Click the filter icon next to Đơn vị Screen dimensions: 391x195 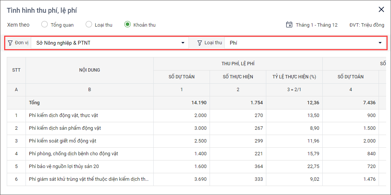tap(10, 43)
